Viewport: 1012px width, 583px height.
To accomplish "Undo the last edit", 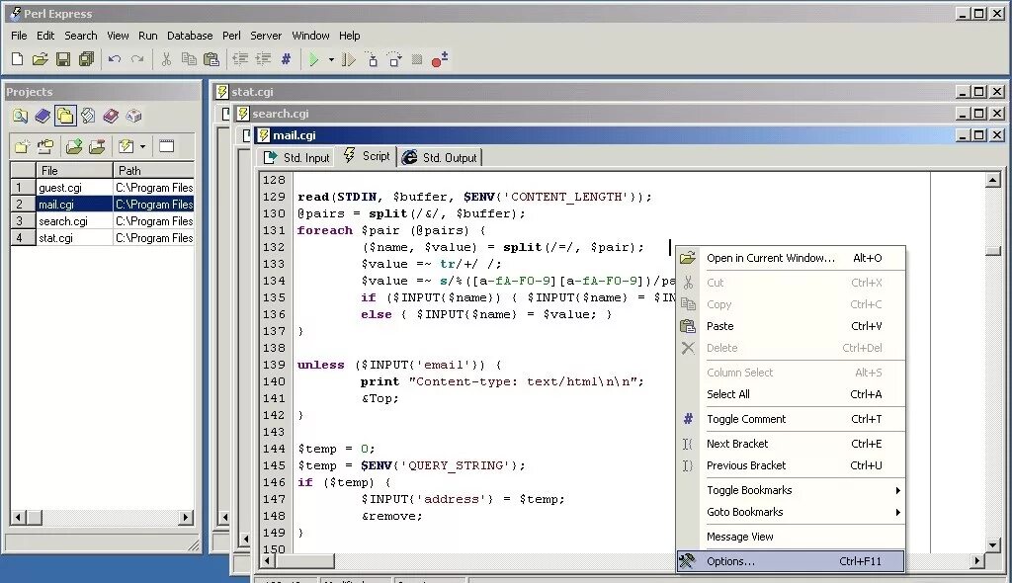I will (115, 59).
